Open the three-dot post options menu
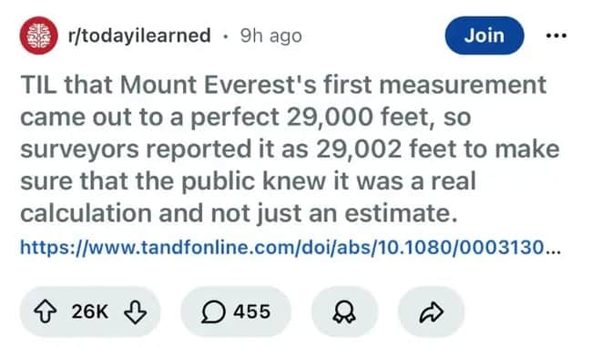 [x=556, y=36]
